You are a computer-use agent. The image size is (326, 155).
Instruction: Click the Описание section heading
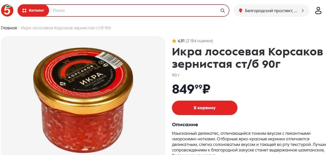coord(185,124)
